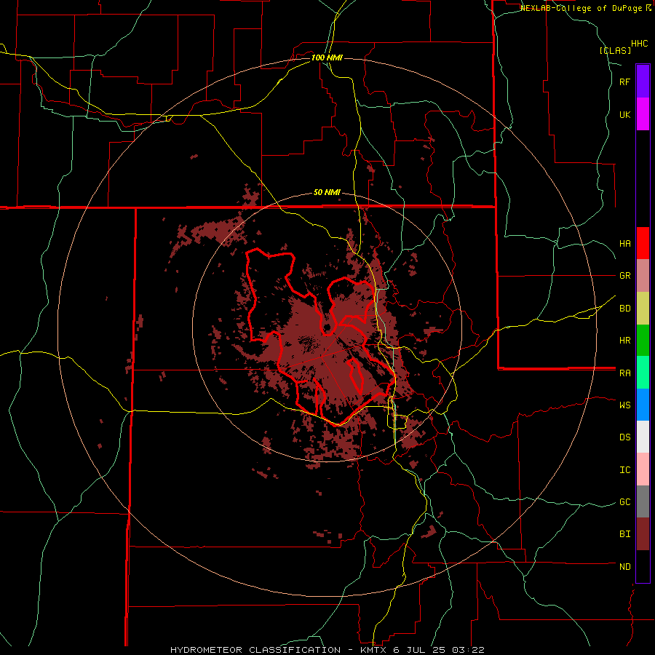
Task: Click the ND legend label
Action: tap(624, 567)
